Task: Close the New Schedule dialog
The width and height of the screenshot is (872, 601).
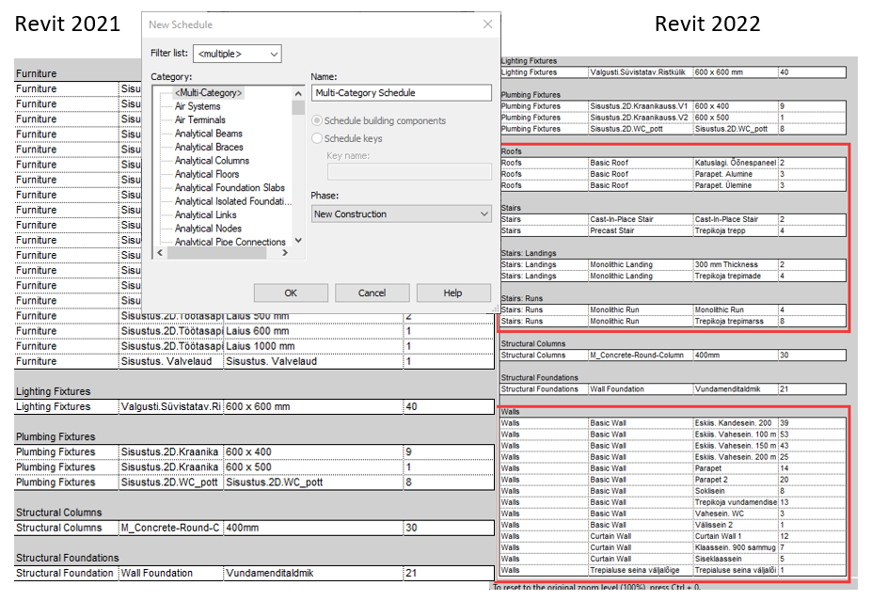Action: click(x=486, y=24)
